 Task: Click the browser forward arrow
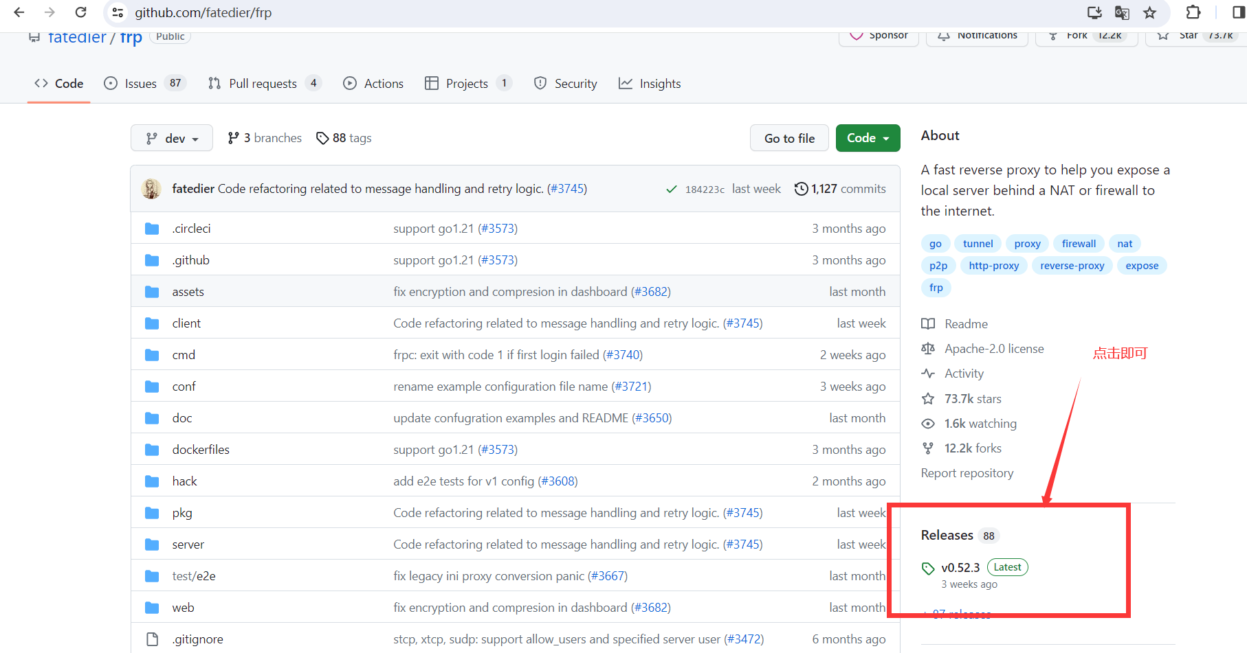click(x=49, y=12)
